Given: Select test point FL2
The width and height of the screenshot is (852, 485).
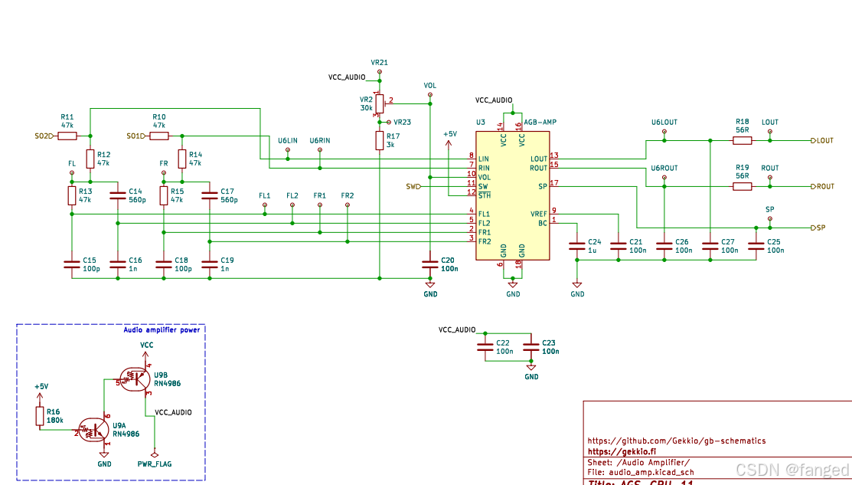Looking at the screenshot, I should coord(292,205).
